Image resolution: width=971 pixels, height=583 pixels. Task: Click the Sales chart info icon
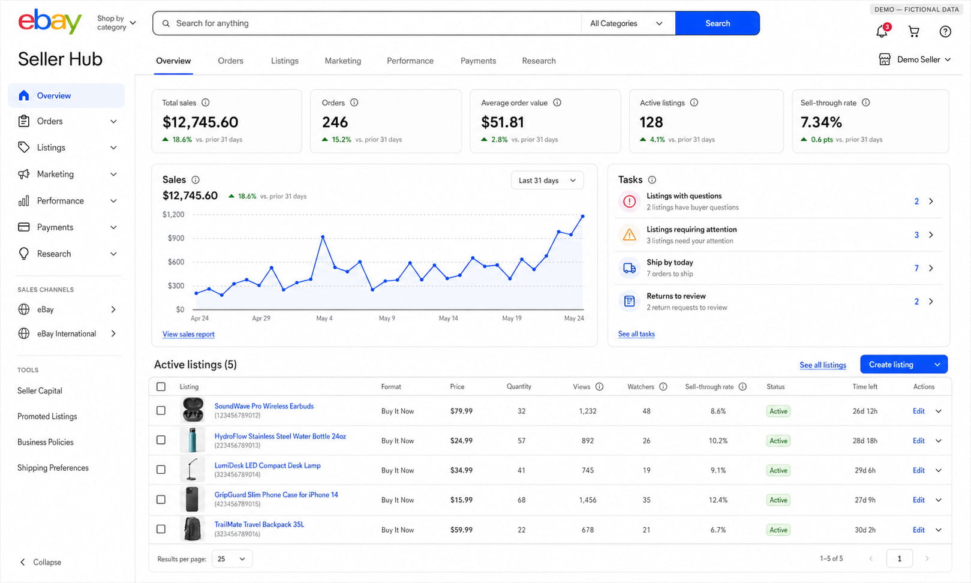[x=196, y=180]
